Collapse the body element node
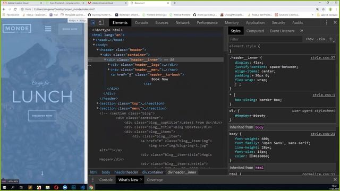 coord(93,45)
